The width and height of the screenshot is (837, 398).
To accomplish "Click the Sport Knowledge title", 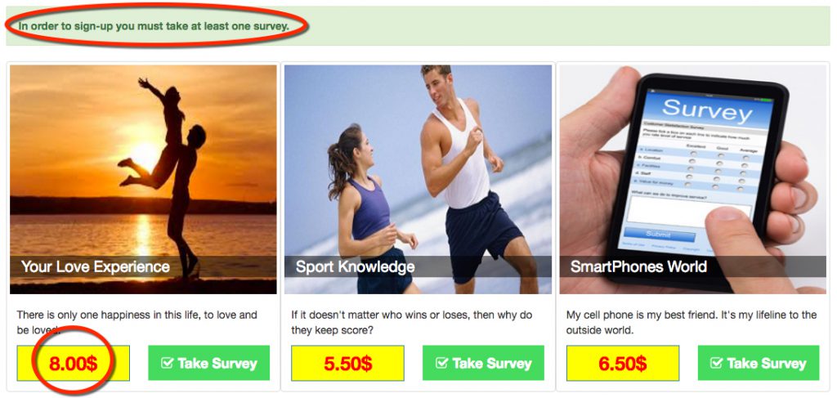I will tap(355, 266).
